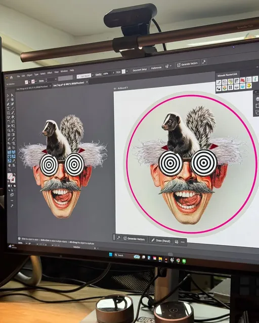Select the Mimaki RasterLink panel tab

pyautogui.click(x=227, y=75)
